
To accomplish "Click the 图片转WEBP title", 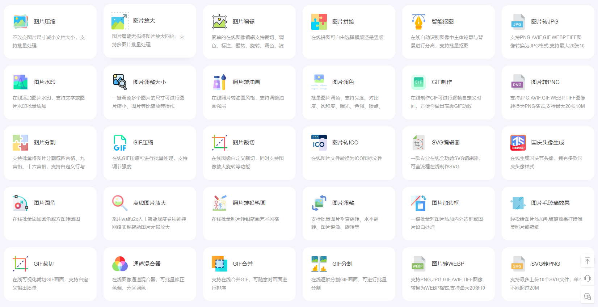I will 448,264.
